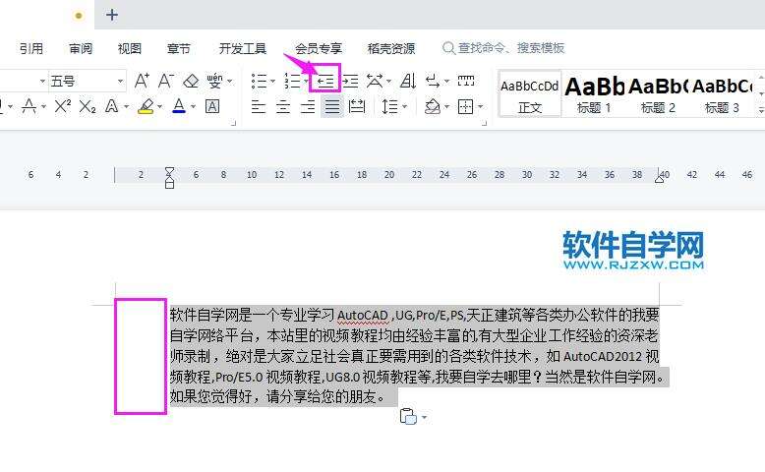Click the sort icon
Image resolution: width=765 pixels, height=472 pixels.
point(408,81)
